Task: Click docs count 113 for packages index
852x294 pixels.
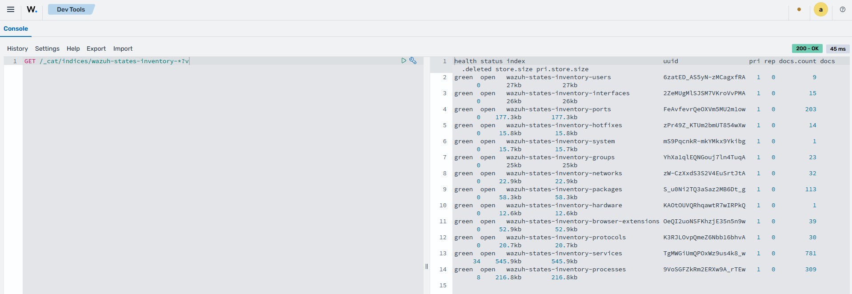Action: (811, 189)
